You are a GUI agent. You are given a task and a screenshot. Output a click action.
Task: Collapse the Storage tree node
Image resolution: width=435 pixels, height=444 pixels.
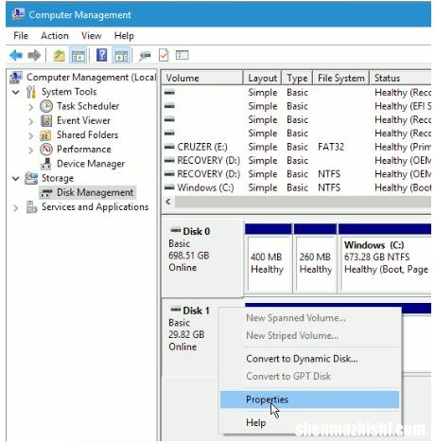tap(16, 179)
